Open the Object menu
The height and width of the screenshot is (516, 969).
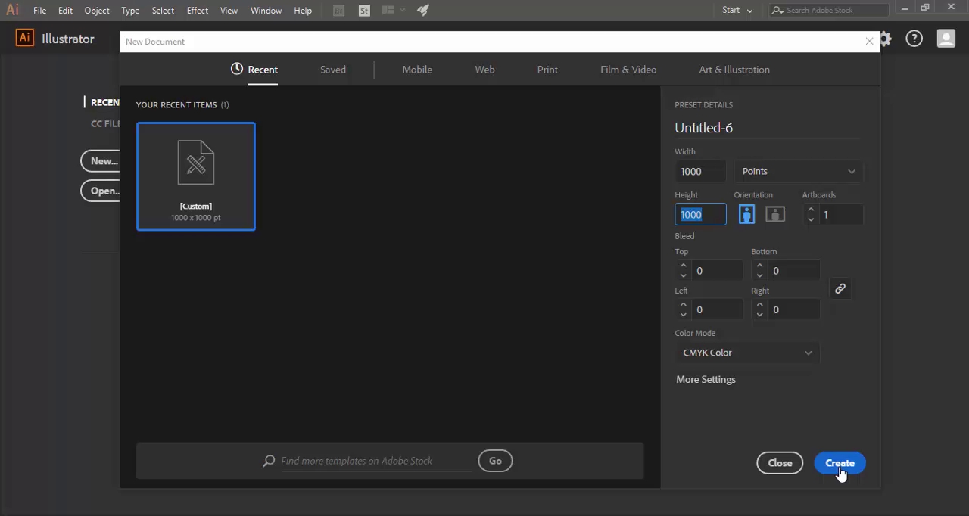[97, 11]
